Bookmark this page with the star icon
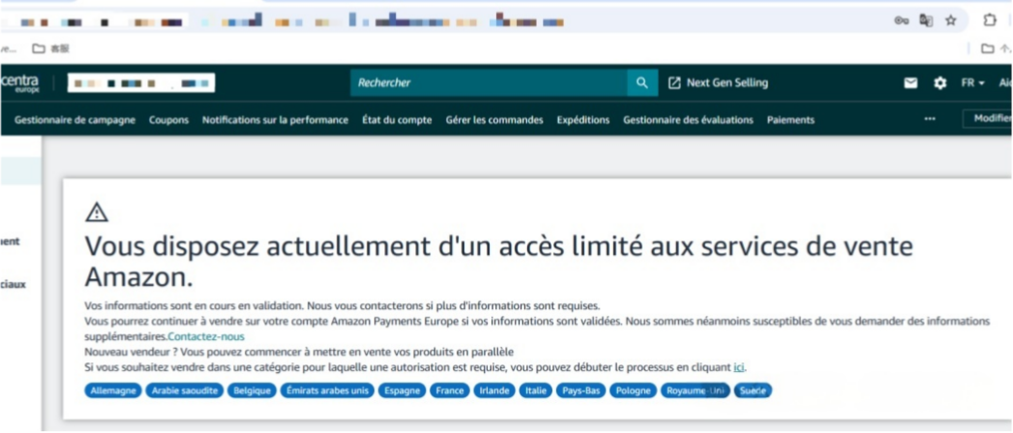 click(x=951, y=19)
